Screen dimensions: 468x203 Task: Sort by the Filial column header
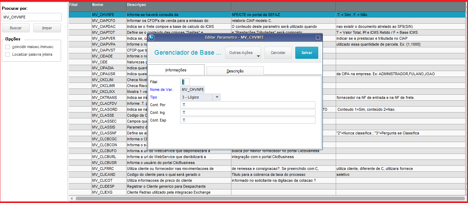click(x=80, y=6)
